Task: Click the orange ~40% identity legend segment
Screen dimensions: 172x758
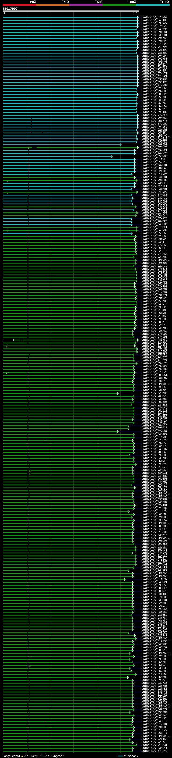Action: [x=53, y=5]
